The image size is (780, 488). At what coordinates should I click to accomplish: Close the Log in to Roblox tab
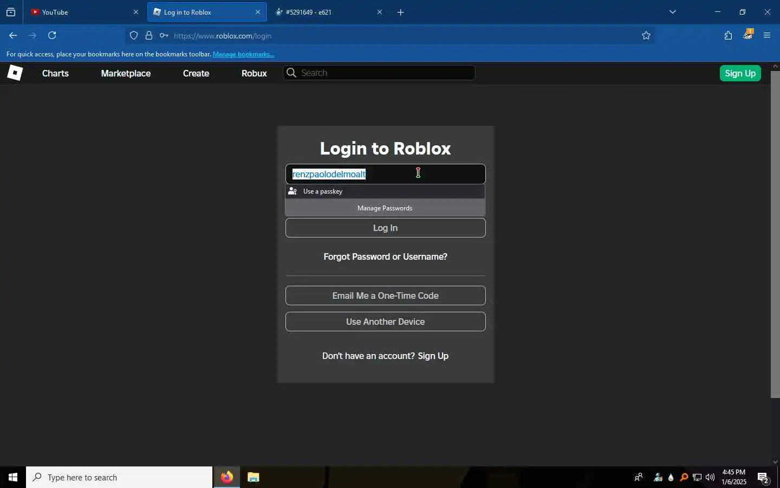(x=258, y=12)
